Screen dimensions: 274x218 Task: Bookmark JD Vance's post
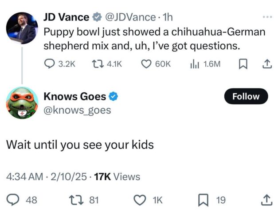[243, 64]
